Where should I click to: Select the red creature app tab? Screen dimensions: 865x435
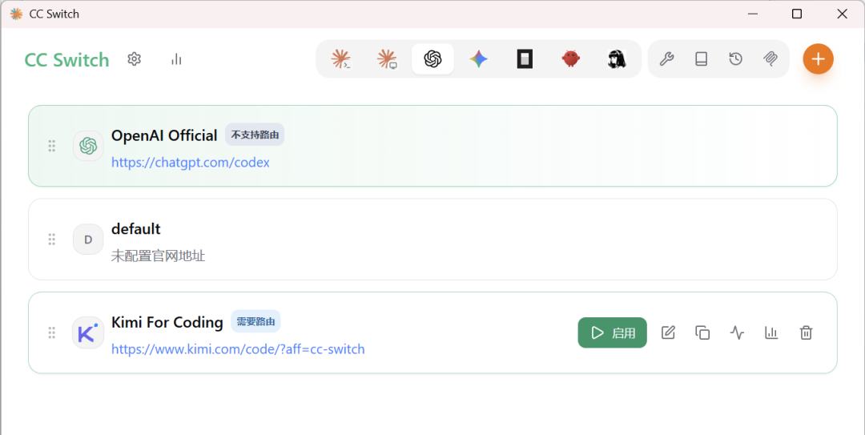pyautogui.click(x=570, y=59)
